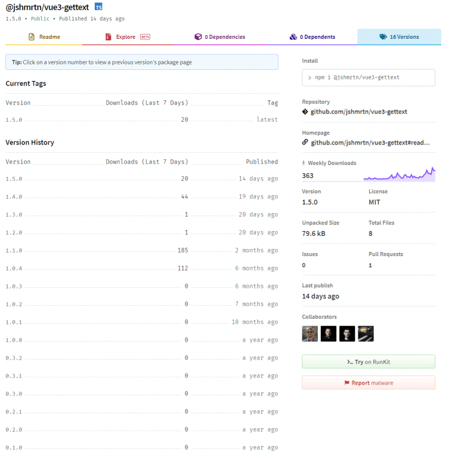Screen dimensions: 458x458
Task: Click the Dependencies purple cube icon
Action: point(198,37)
